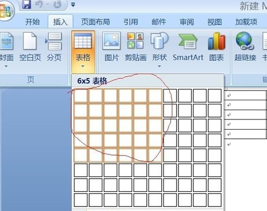Switch to the 审阅 tab
Image resolution: width=267 pixels, height=211 pixels.
pyautogui.click(x=186, y=22)
